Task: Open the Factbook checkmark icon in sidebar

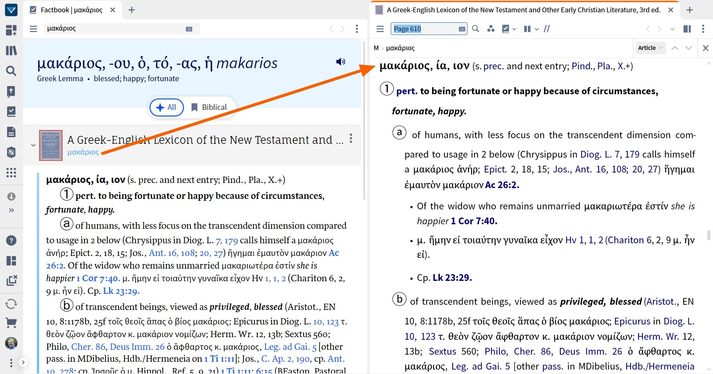Action: 11,111
